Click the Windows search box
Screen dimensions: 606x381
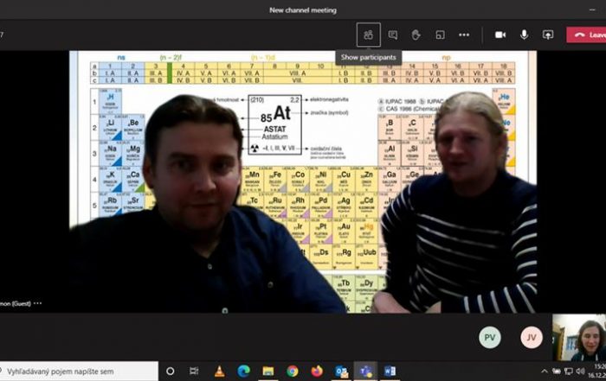[x=79, y=371]
